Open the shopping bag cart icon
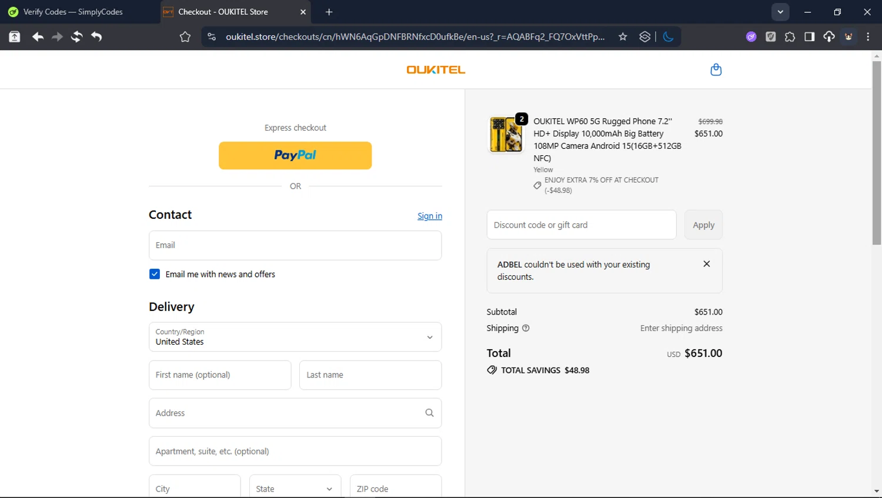 716,69
